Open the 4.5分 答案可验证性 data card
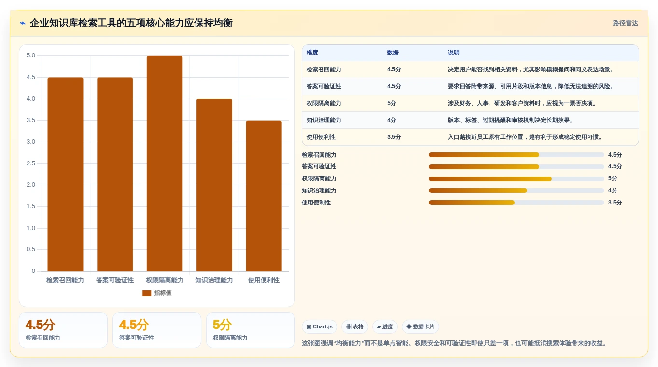The image size is (658, 367). click(x=157, y=330)
